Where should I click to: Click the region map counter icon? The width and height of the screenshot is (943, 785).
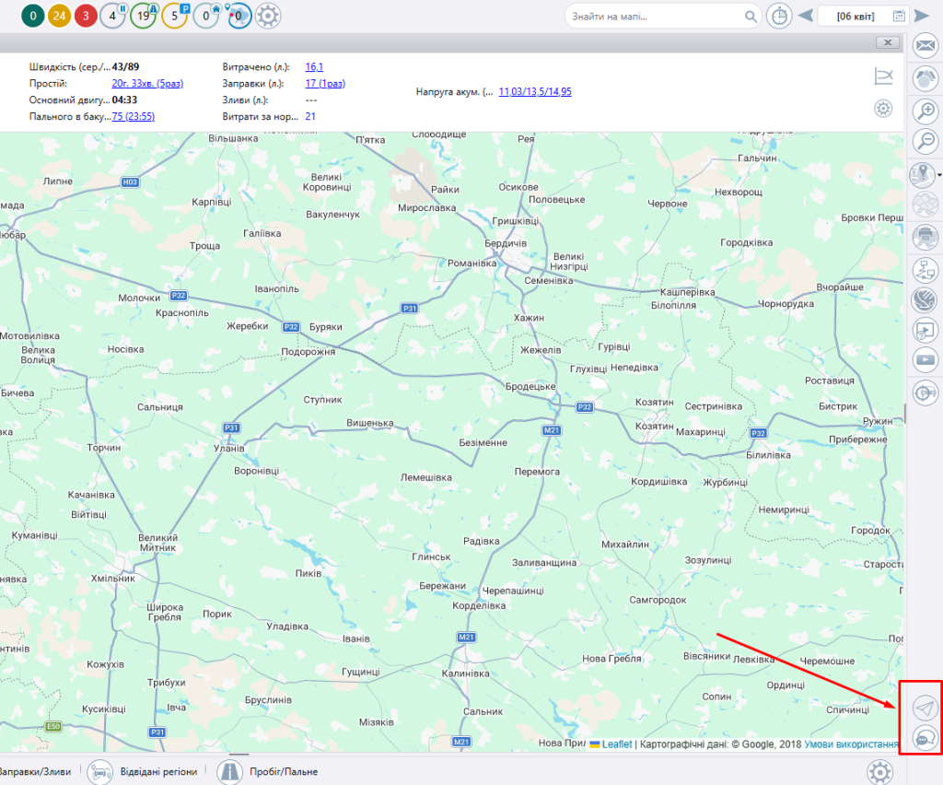point(239,16)
